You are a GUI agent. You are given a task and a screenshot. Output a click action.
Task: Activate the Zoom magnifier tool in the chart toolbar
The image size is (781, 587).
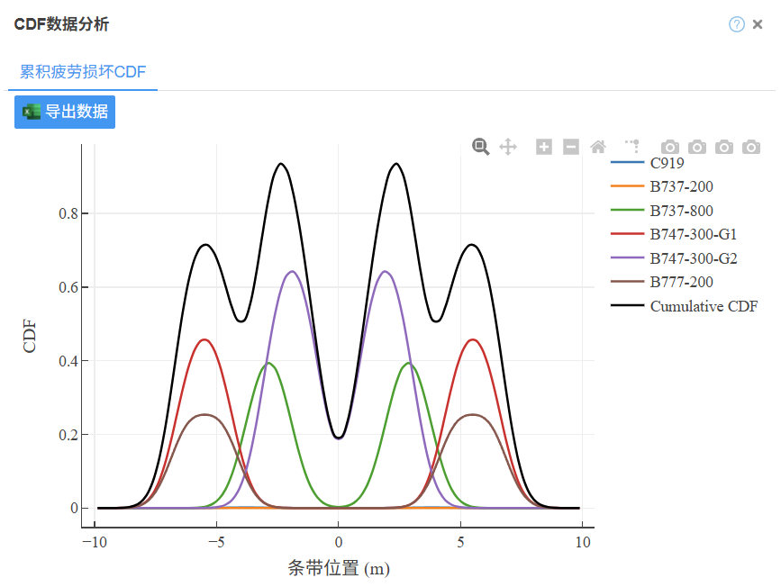[481, 147]
